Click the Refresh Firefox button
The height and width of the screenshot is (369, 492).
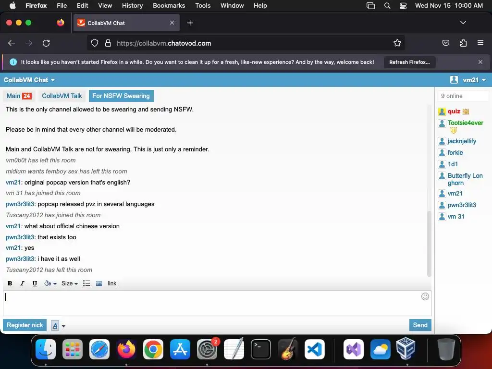coord(409,62)
